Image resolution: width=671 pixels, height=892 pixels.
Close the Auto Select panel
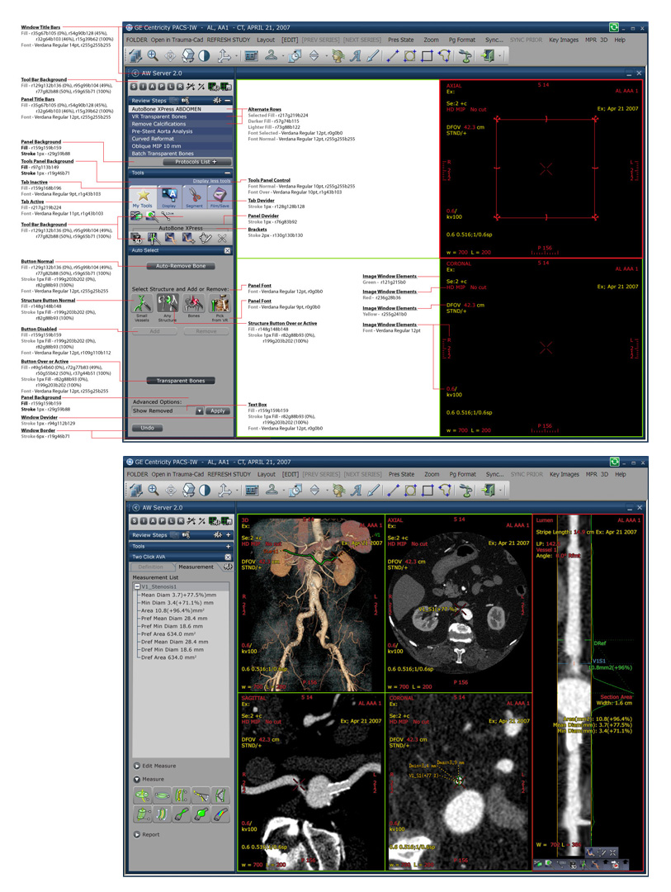[228, 250]
